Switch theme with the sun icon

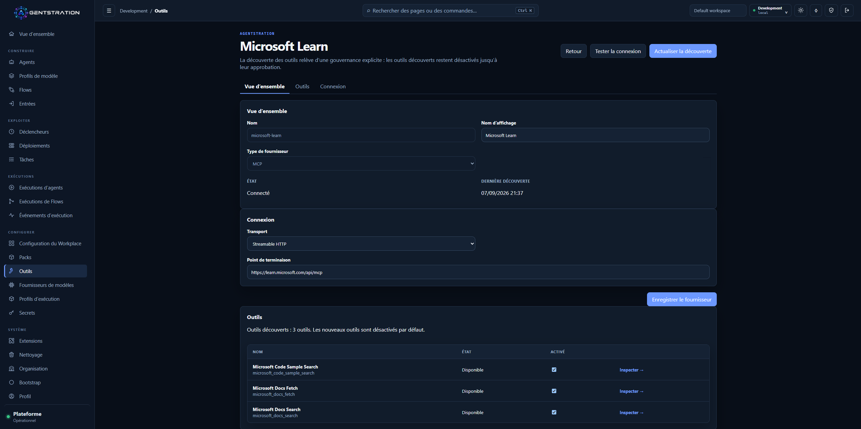[x=801, y=10]
